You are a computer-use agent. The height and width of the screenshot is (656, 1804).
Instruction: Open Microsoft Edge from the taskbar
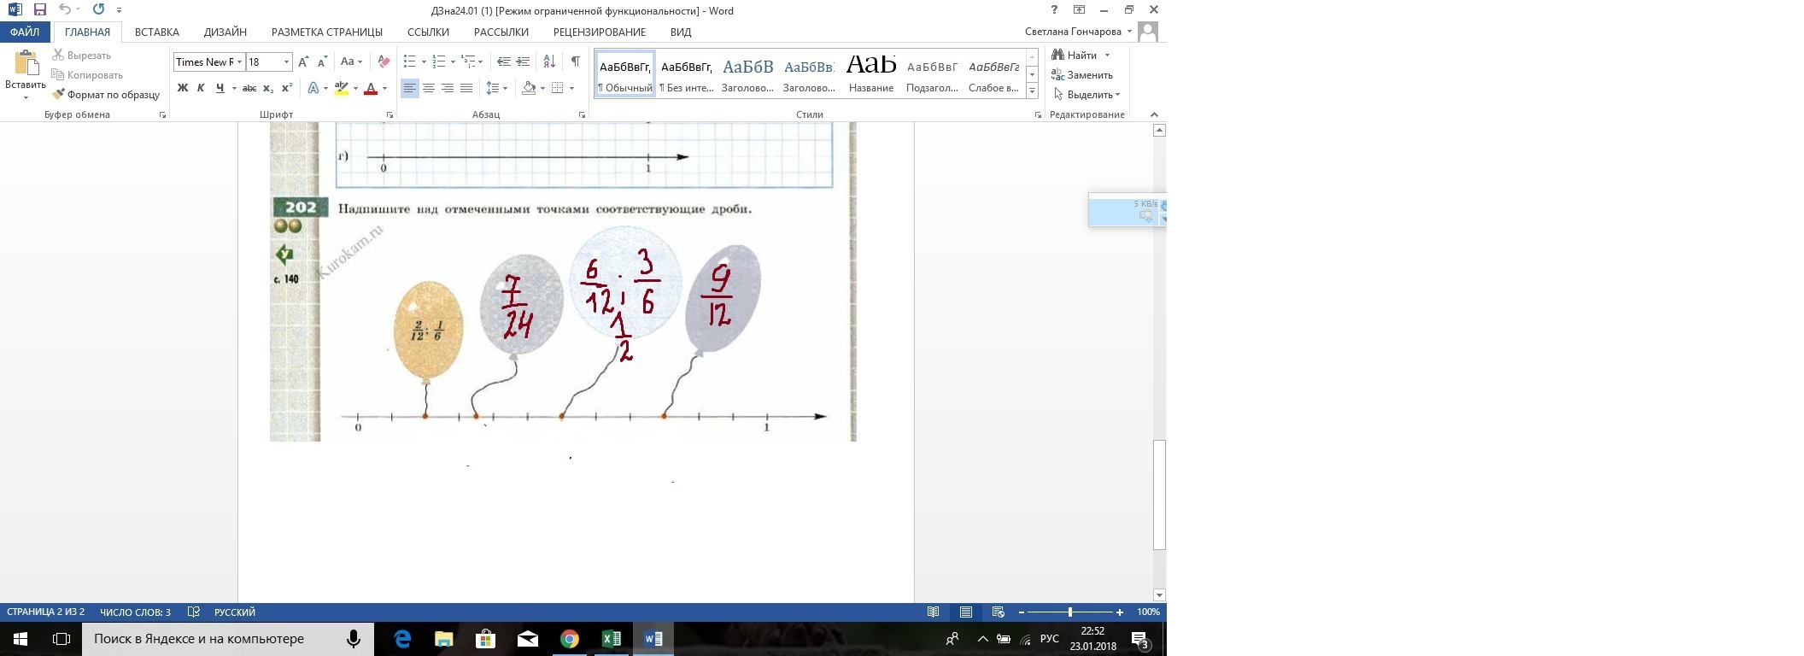(402, 638)
